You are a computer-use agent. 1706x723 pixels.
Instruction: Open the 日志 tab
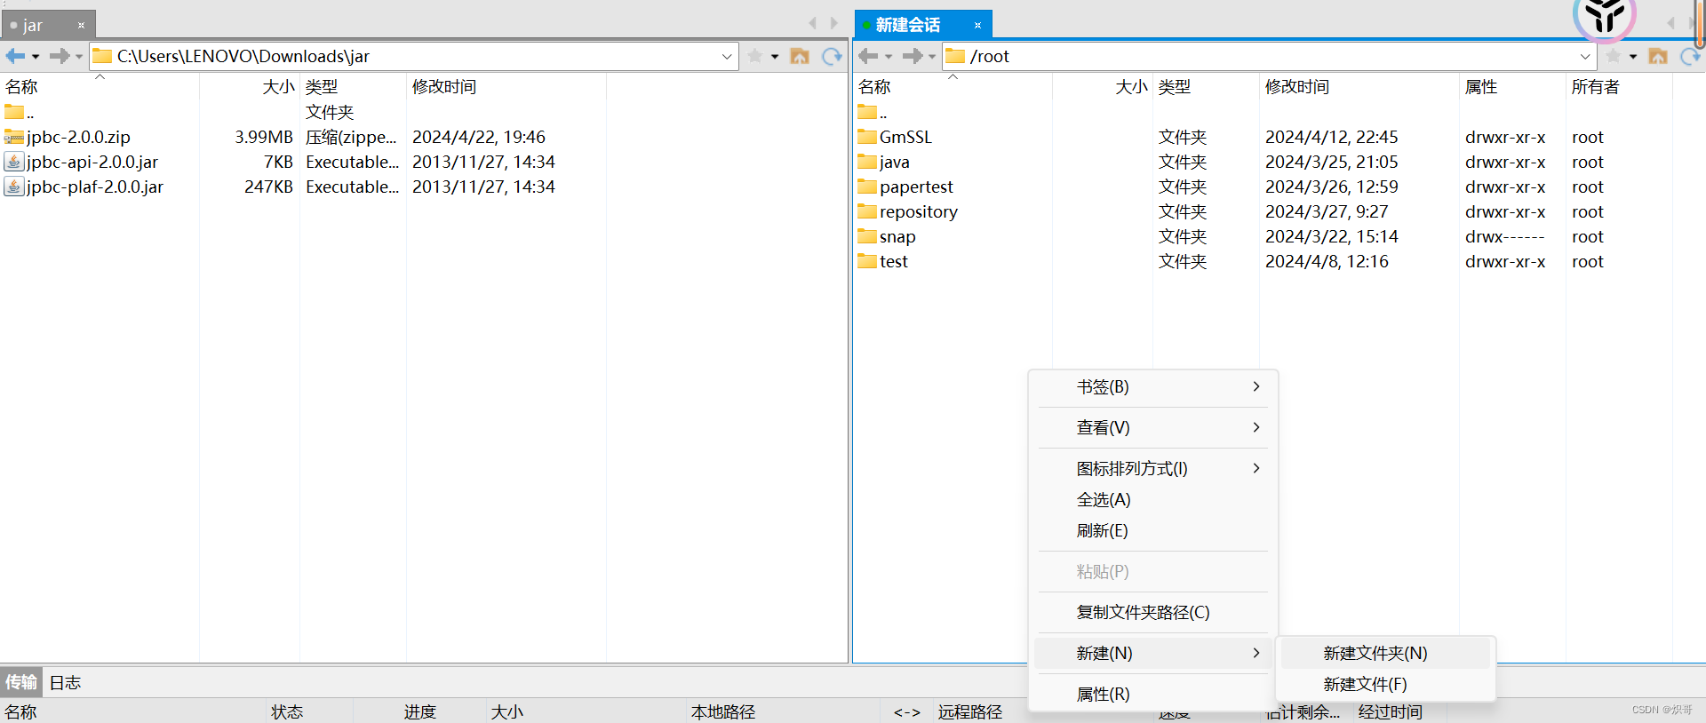[x=65, y=682]
